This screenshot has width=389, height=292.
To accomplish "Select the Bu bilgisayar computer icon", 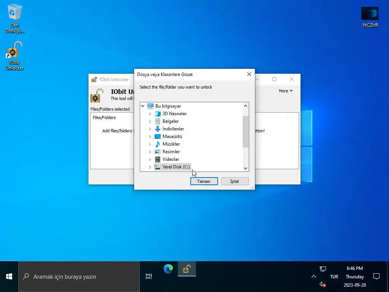I will [x=150, y=106].
